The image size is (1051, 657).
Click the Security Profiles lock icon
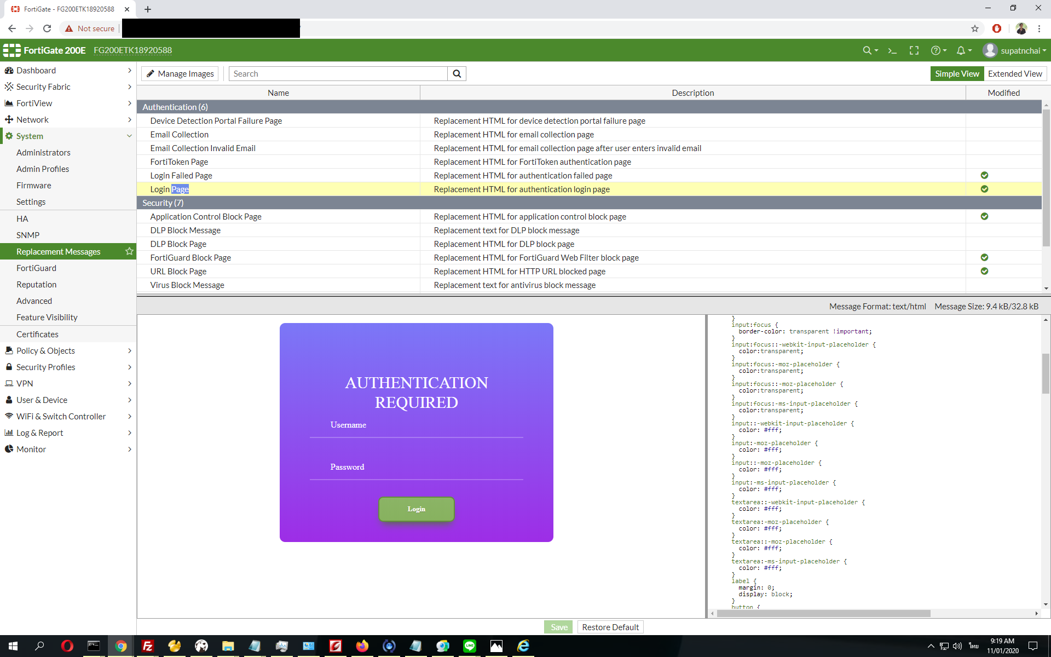9,367
